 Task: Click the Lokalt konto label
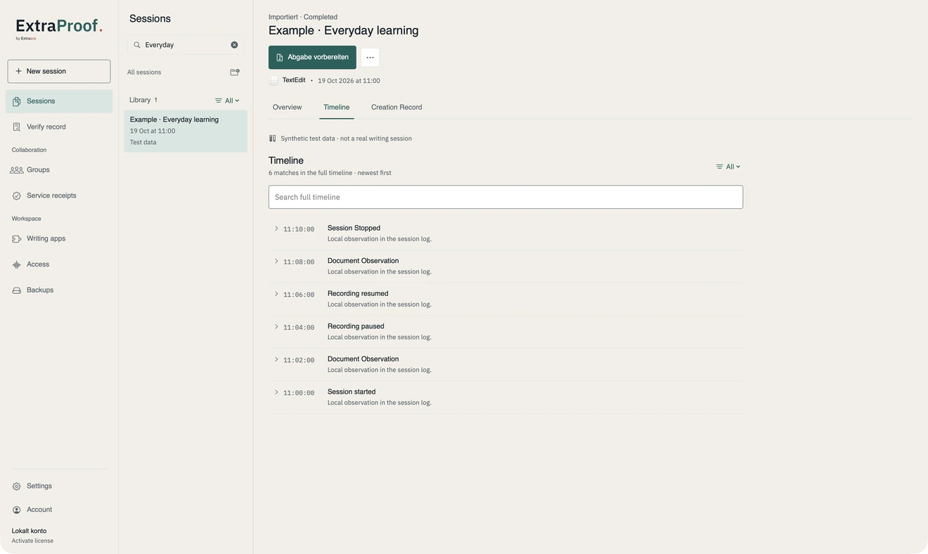(x=29, y=532)
